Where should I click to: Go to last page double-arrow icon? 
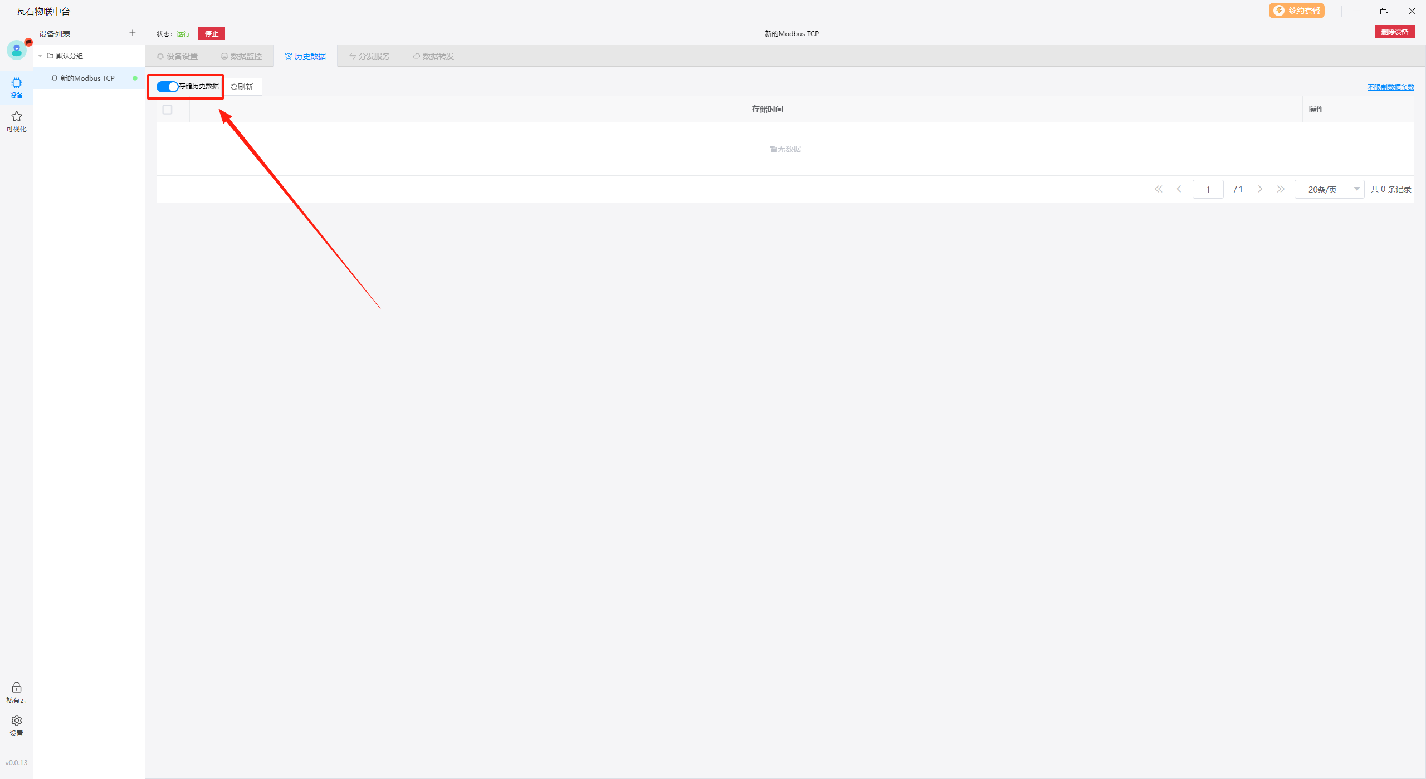1281,189
